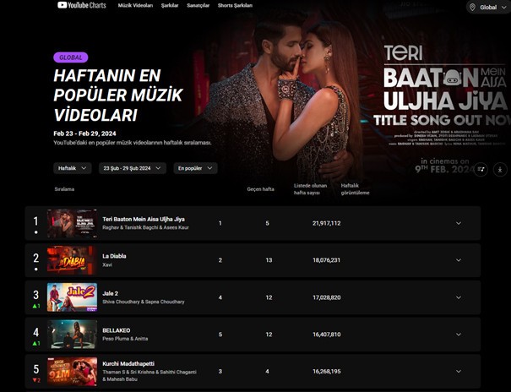Expand the Teri Baaton Mein Aisa Uljha Jiya row
The height and width of the screenshot is (392, 511).
[459, 223]
